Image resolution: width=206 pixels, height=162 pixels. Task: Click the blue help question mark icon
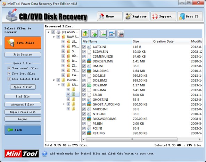(x=45, y=154)
